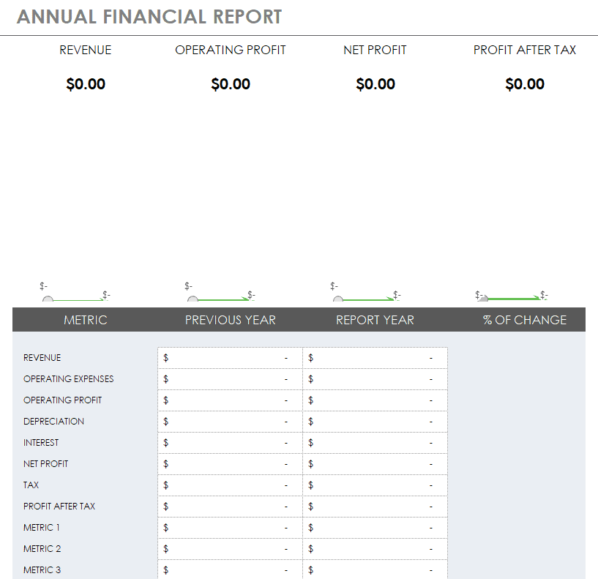Select Report Year cell for Operating Expenses

pyautogui.click(x=375, y=379)
